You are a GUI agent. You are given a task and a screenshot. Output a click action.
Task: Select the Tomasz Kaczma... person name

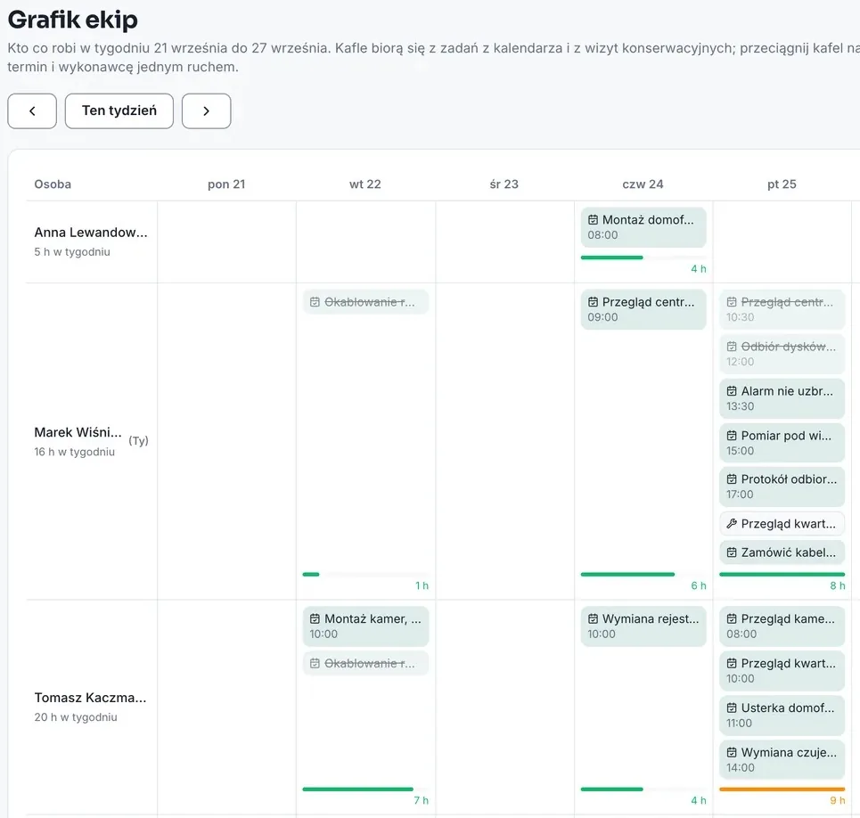click(x=91, y=698)
